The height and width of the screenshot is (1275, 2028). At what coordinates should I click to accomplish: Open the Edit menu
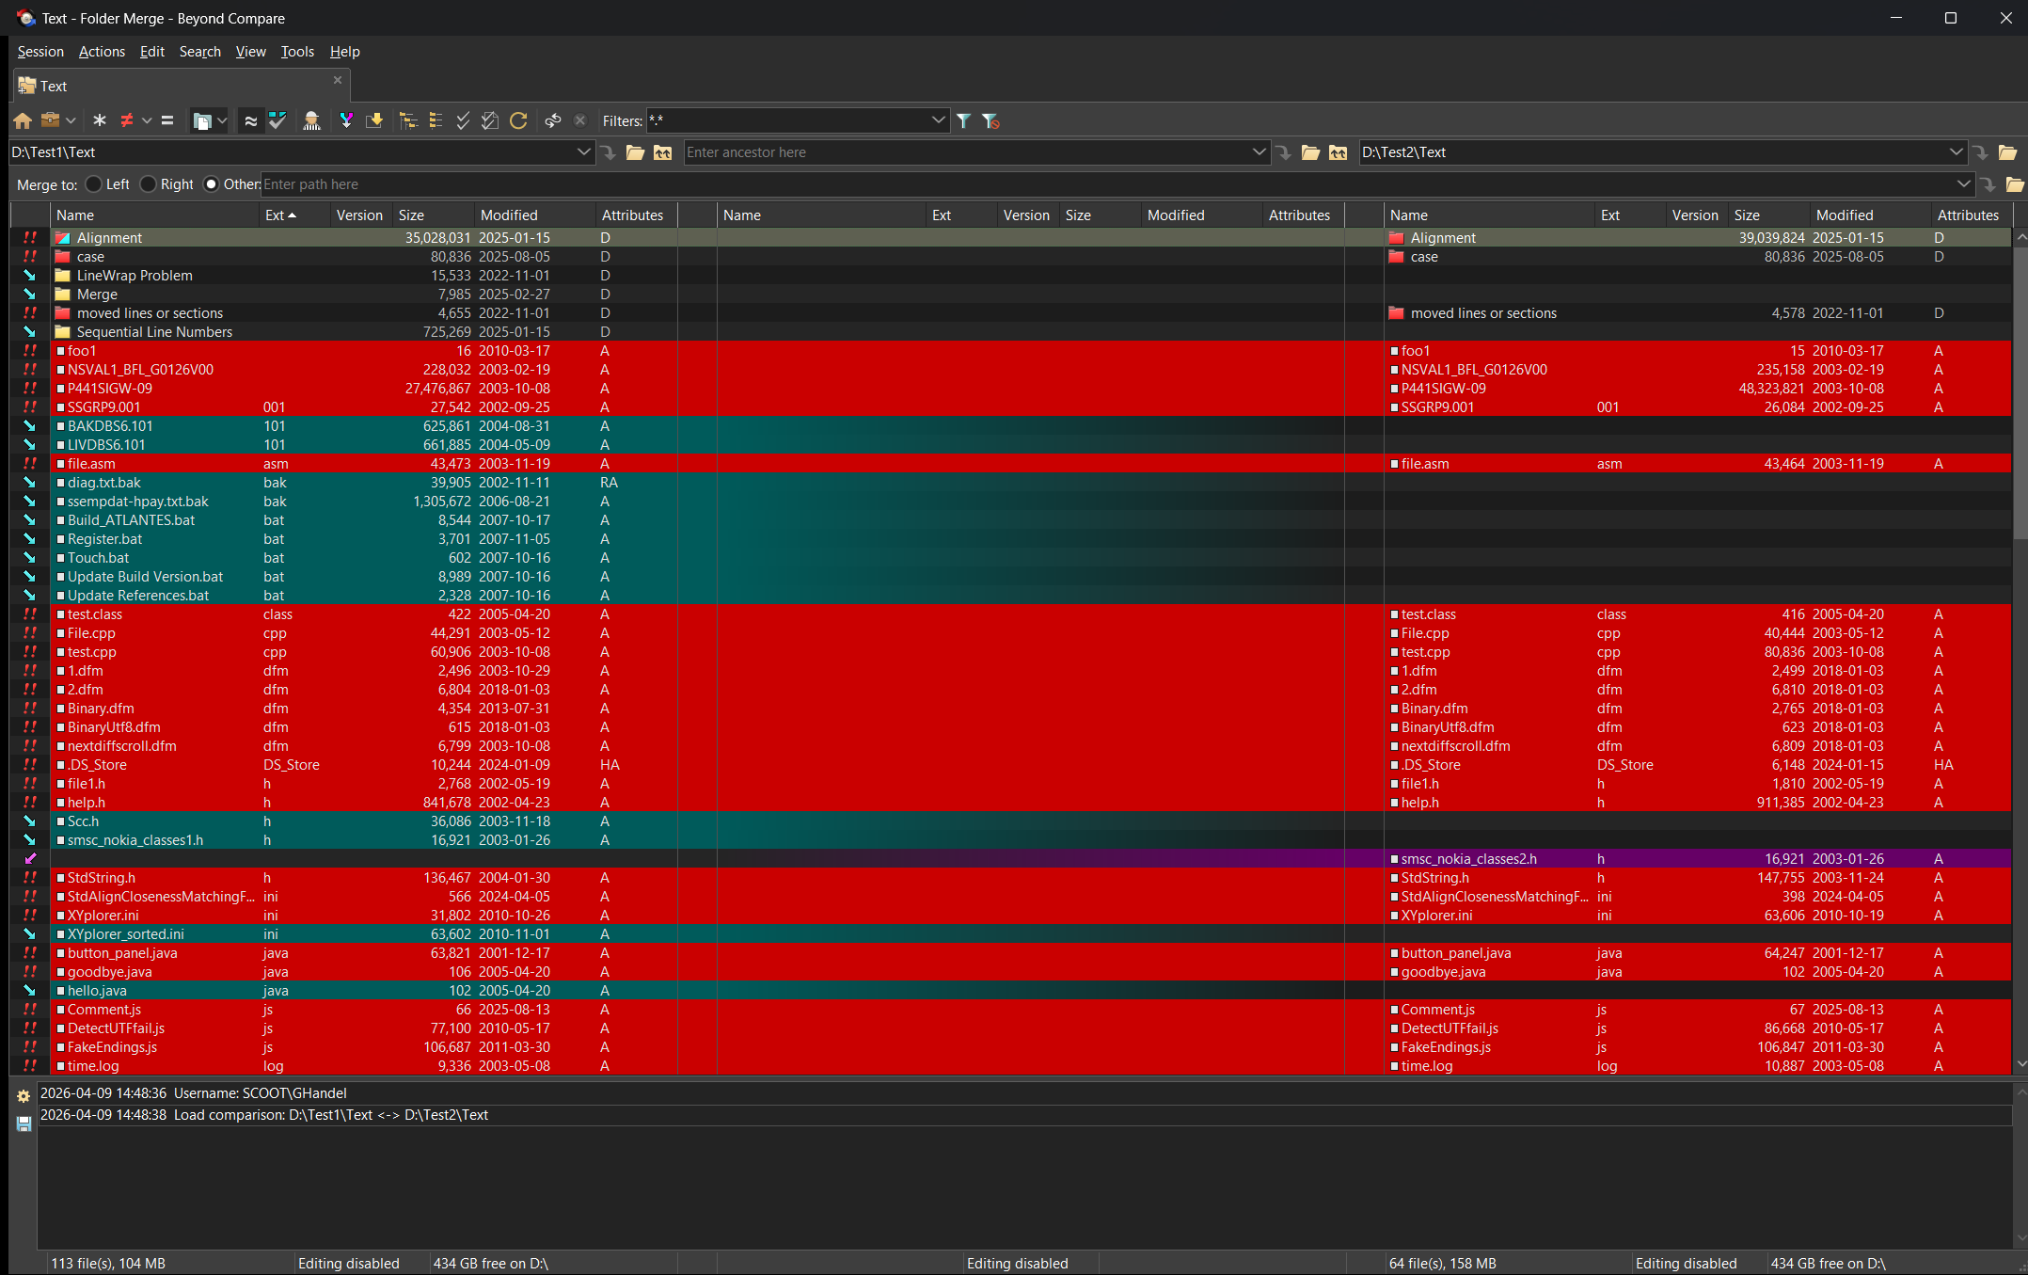pos(151,52)
